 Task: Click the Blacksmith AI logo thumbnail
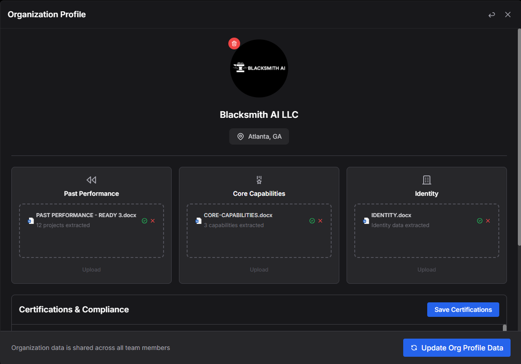coord(259,68)
